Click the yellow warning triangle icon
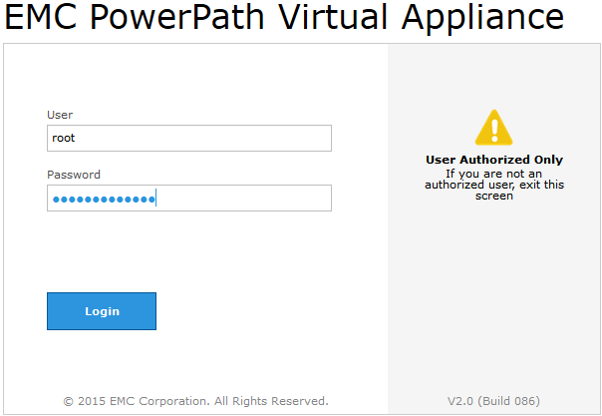This screenshot has height=416, width=602. click(x=493, y=128)
